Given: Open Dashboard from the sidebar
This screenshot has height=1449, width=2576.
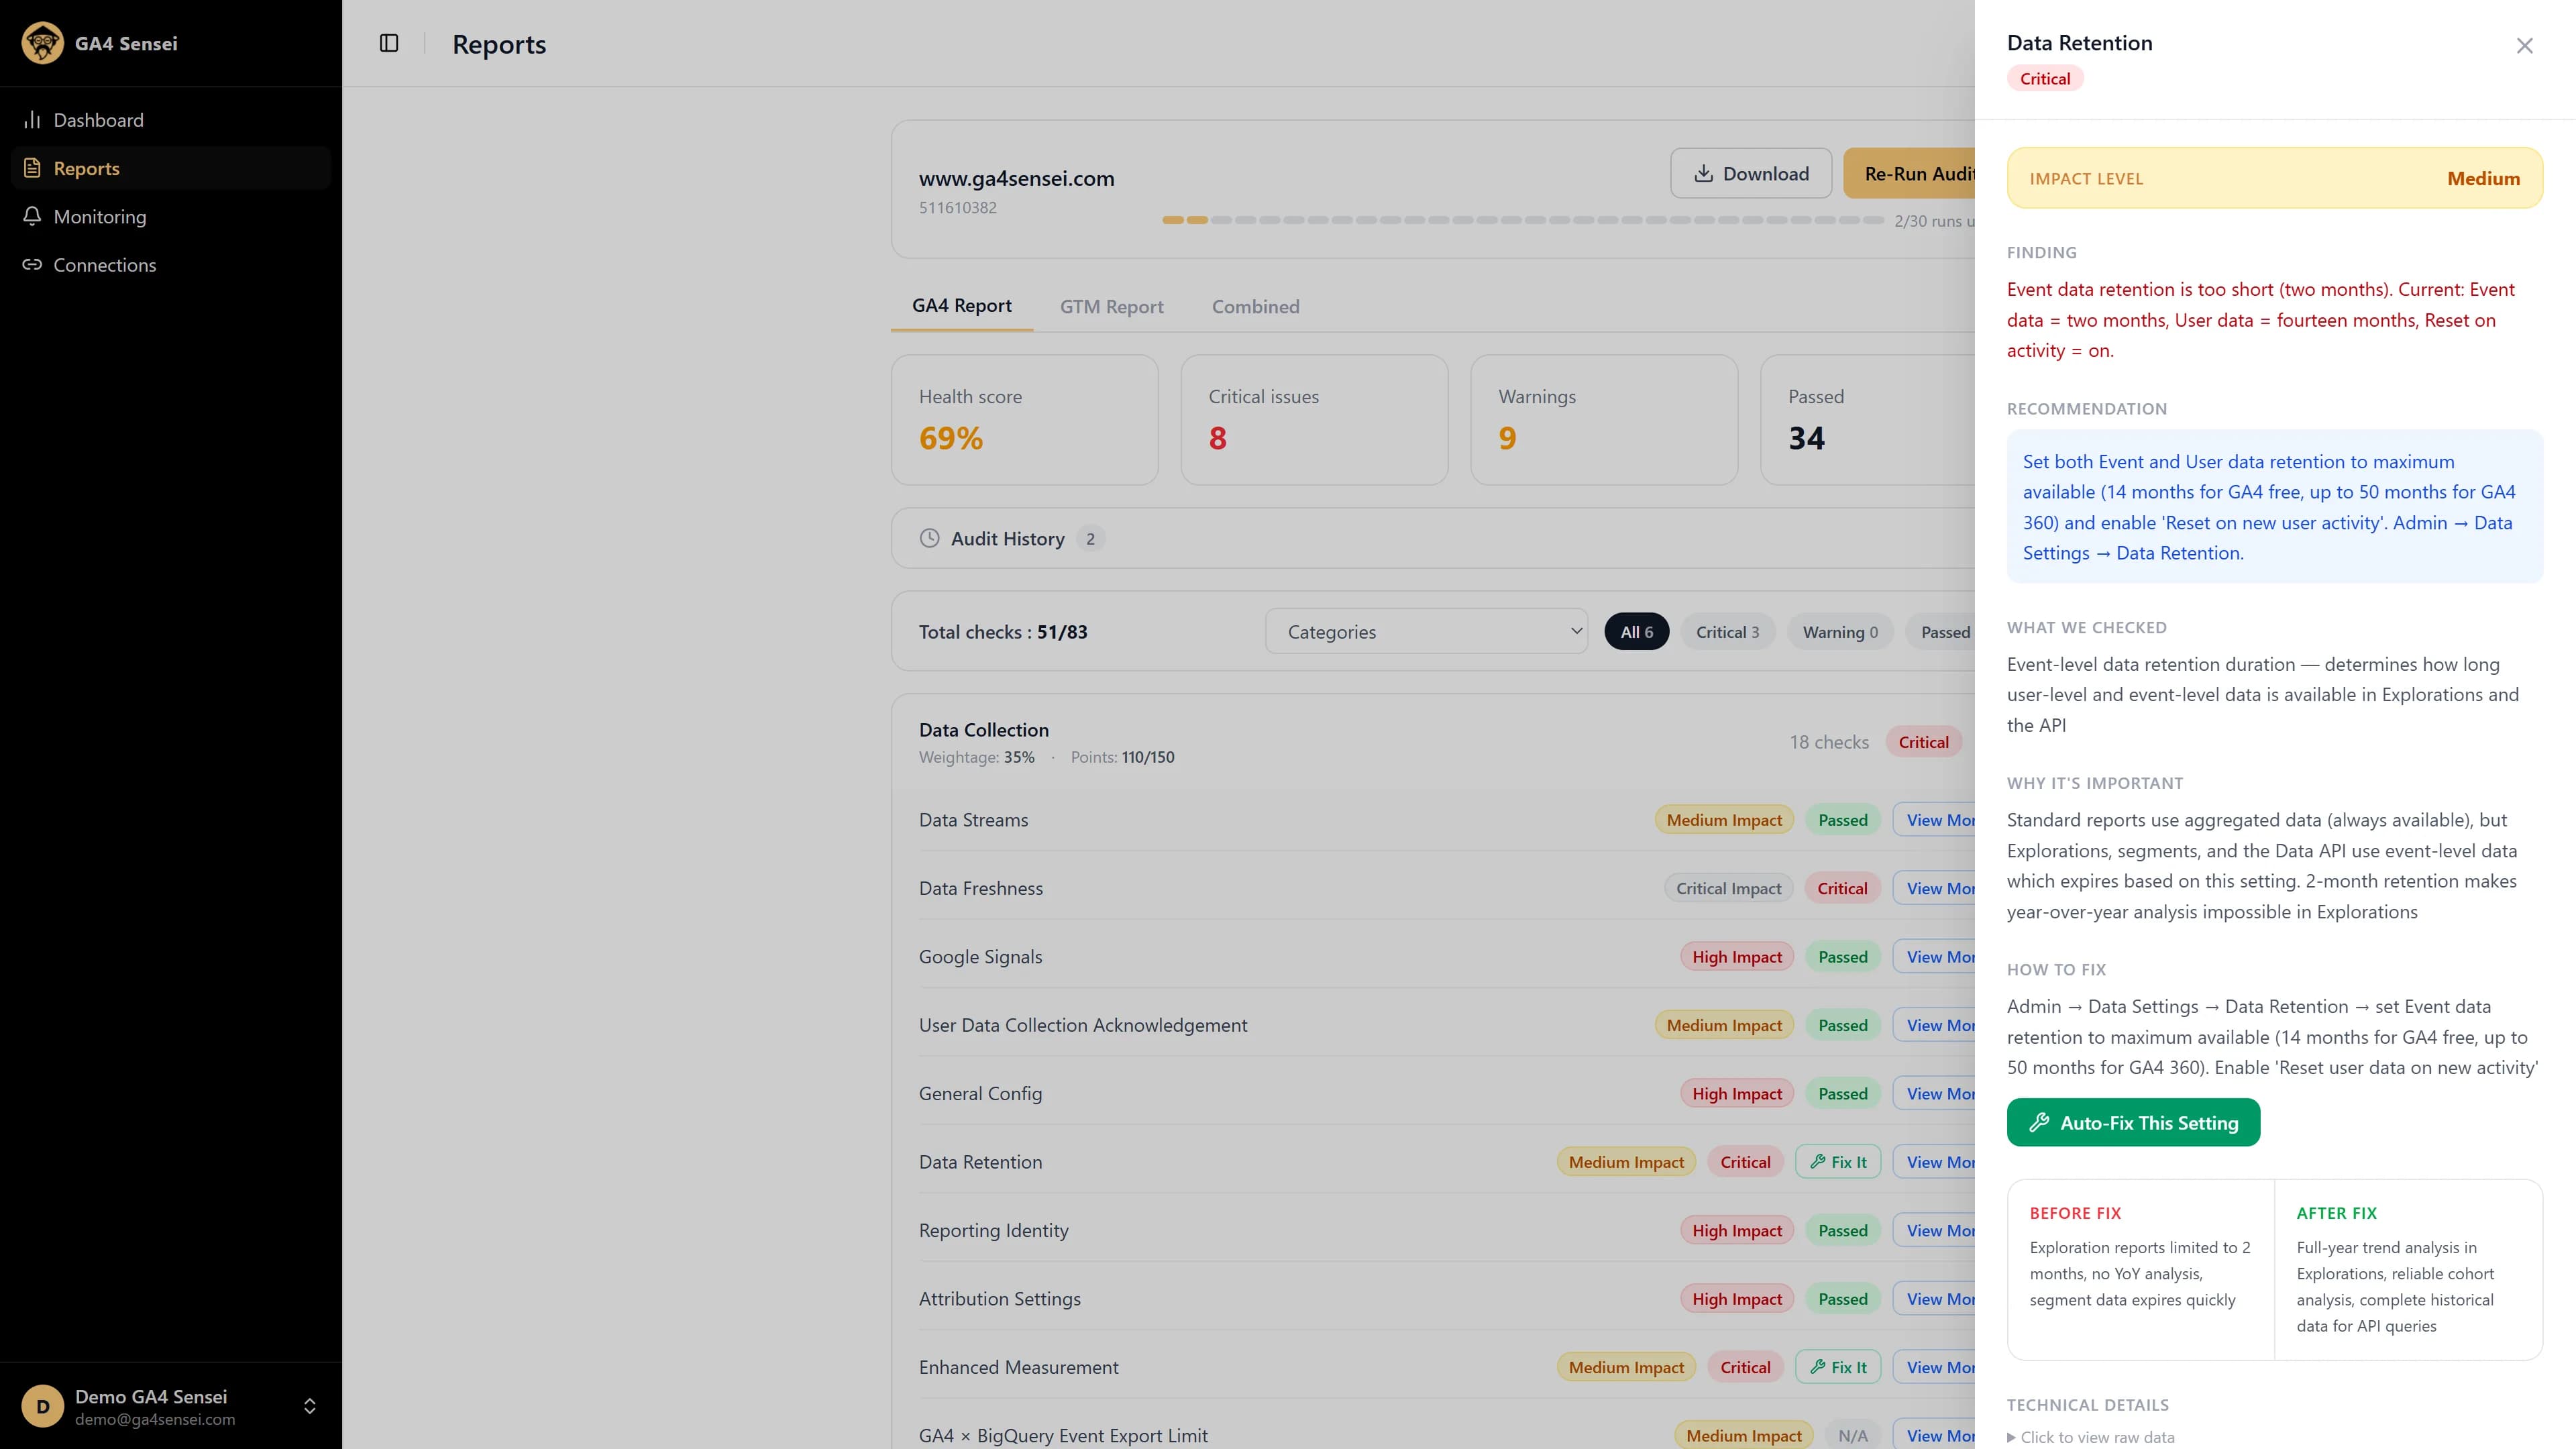Looking at the screenshot, I should coord(170,120).
